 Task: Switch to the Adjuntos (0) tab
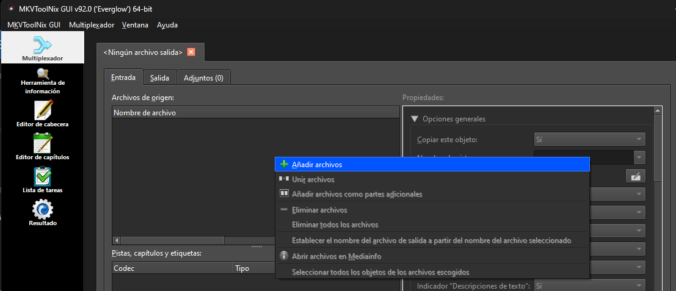(x=203, y=78)
